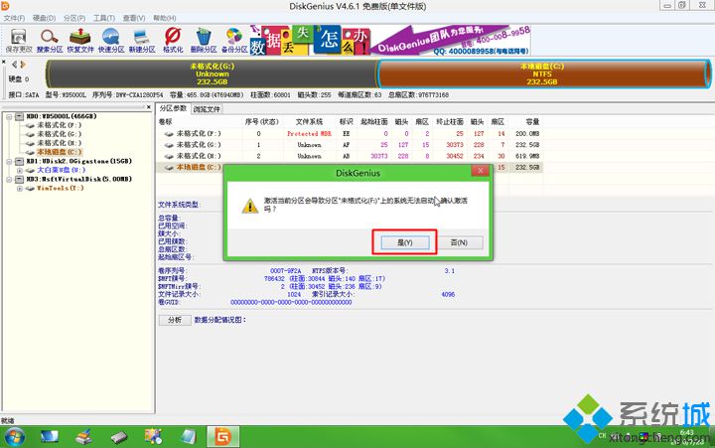Viewport: 715px width, 448px height.
Task: Open the 搜索分区 search partition tool
Action: [x=50, y=40]
